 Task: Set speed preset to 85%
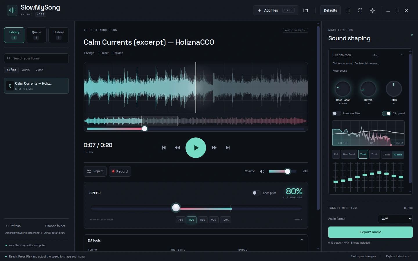203,220
